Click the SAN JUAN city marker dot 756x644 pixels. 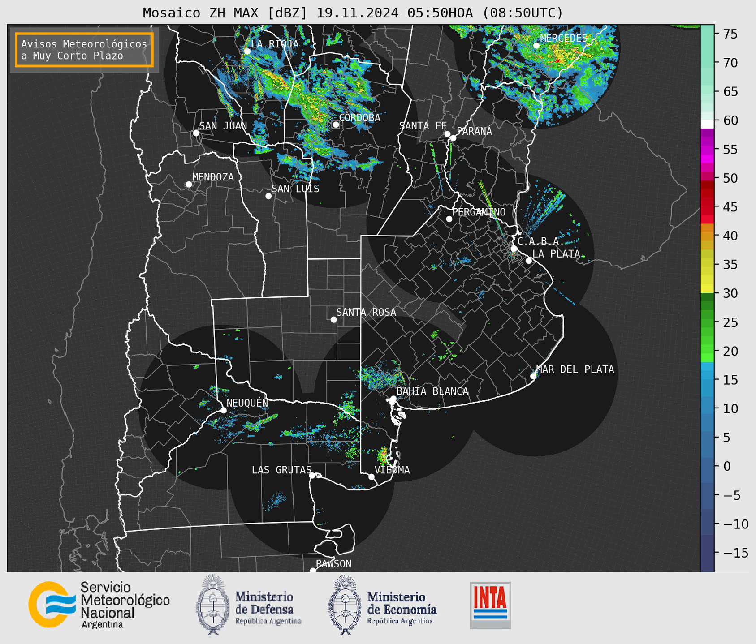coord(196,133)
